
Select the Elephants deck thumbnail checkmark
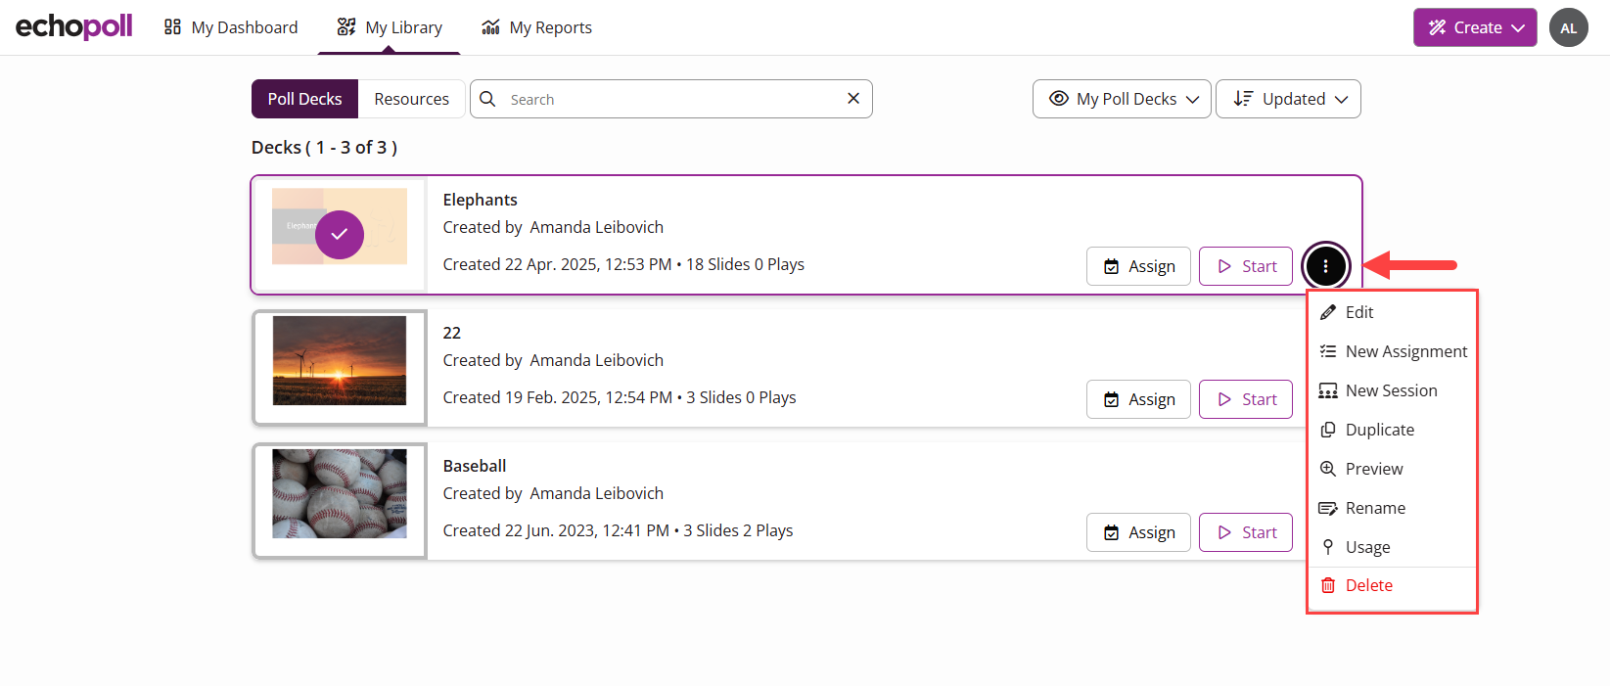click(340, 235)
